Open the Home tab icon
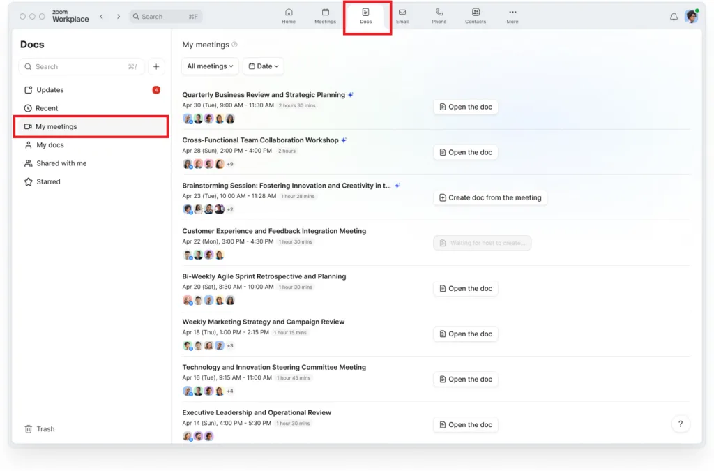714x471 pixels. point(288,15)
